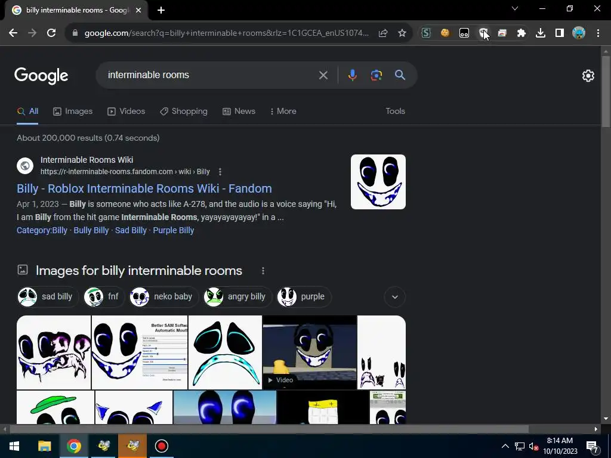Screen dimensions: 611x458
Task: Bookmark this page with the star
Action: coord(402,33)
